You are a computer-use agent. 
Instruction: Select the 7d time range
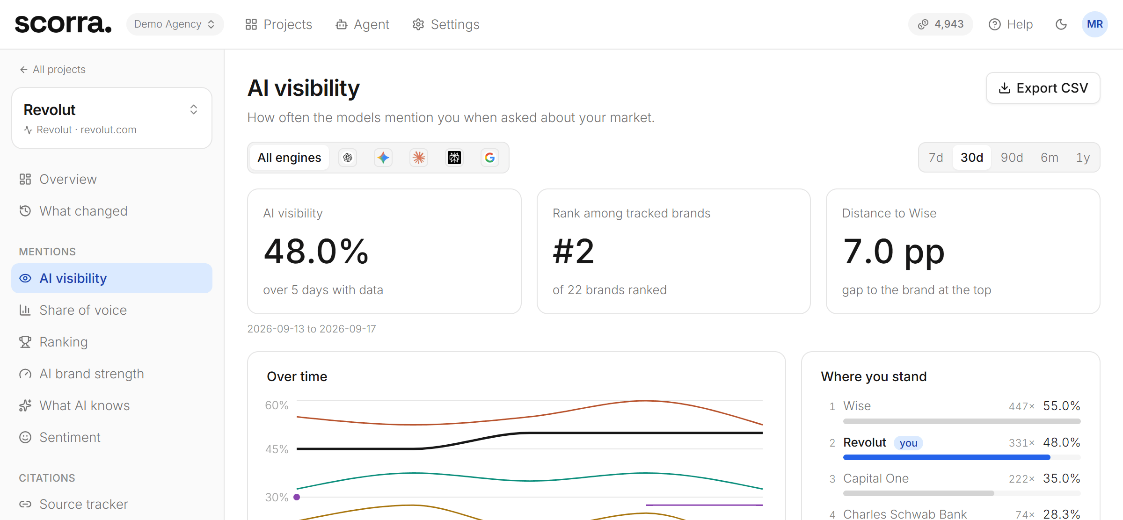pyautogui.click(x=936, y=158)
